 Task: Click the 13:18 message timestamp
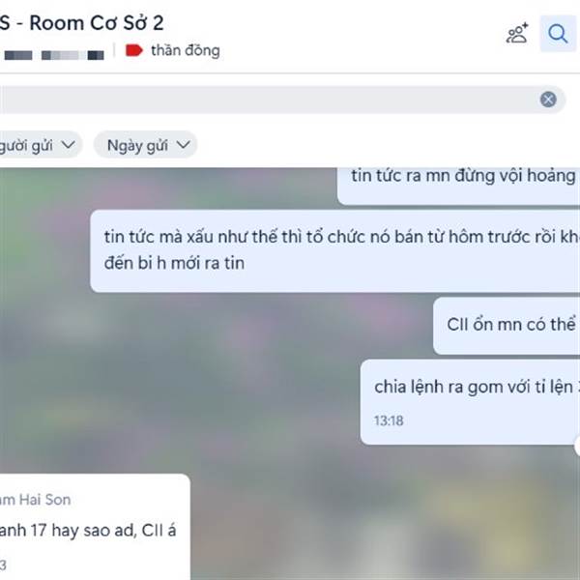click(389, 420)
